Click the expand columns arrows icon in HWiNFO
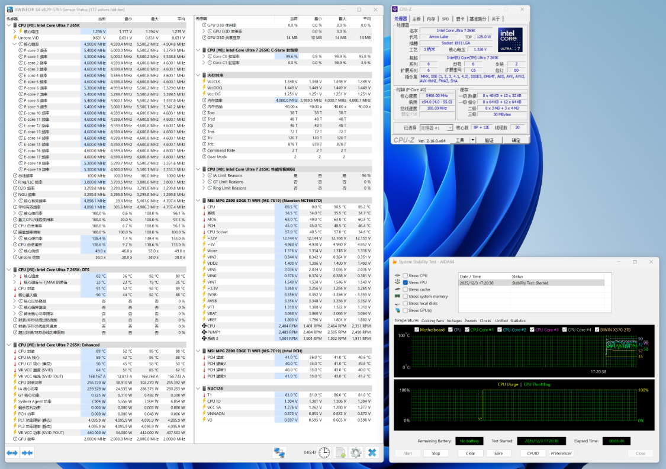The width and height of the screenshot is (666, 469). click(12, 452)
